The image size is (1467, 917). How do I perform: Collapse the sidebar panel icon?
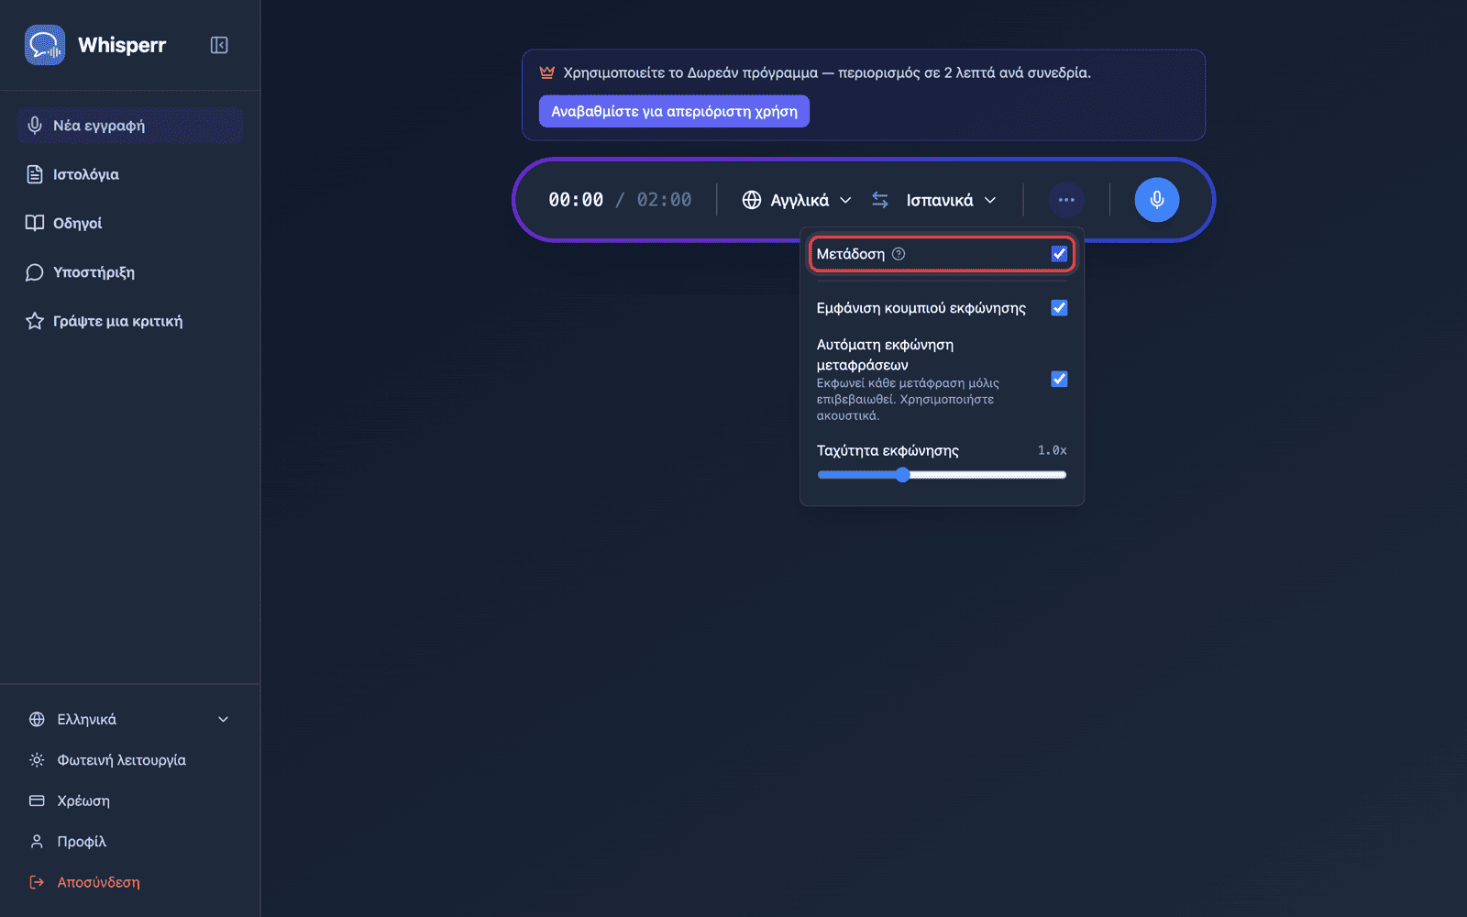click(x=219, y=45)
